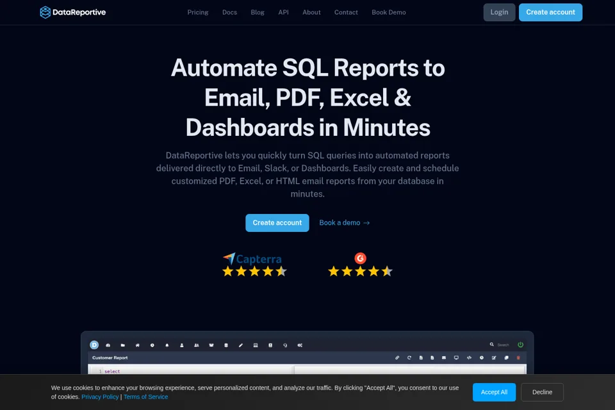
Task: Open the Pricing page
Action: coord(198,12)
